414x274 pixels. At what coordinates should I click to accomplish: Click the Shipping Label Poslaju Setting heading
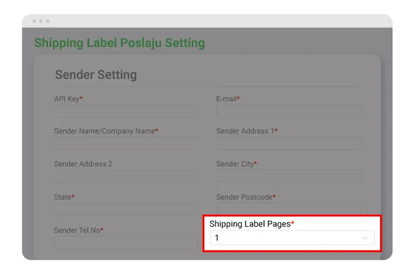(120, 43)
